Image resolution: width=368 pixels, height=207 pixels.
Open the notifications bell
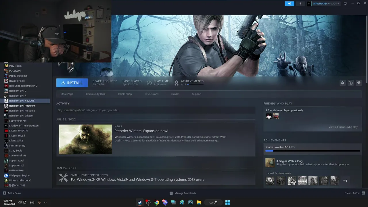point(300,3)
